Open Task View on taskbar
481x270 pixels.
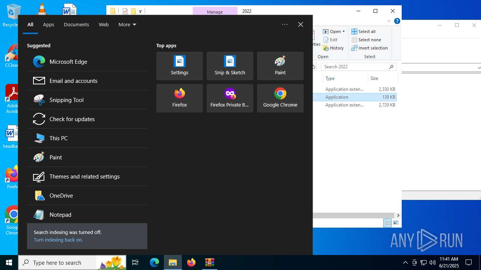(x=135, y=262)
